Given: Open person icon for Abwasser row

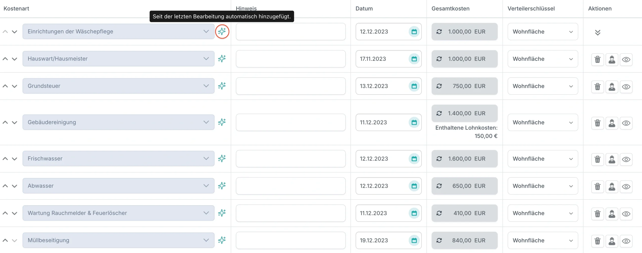Looking at the screenshot, I should pyautogui.click(x=612, y=186).
